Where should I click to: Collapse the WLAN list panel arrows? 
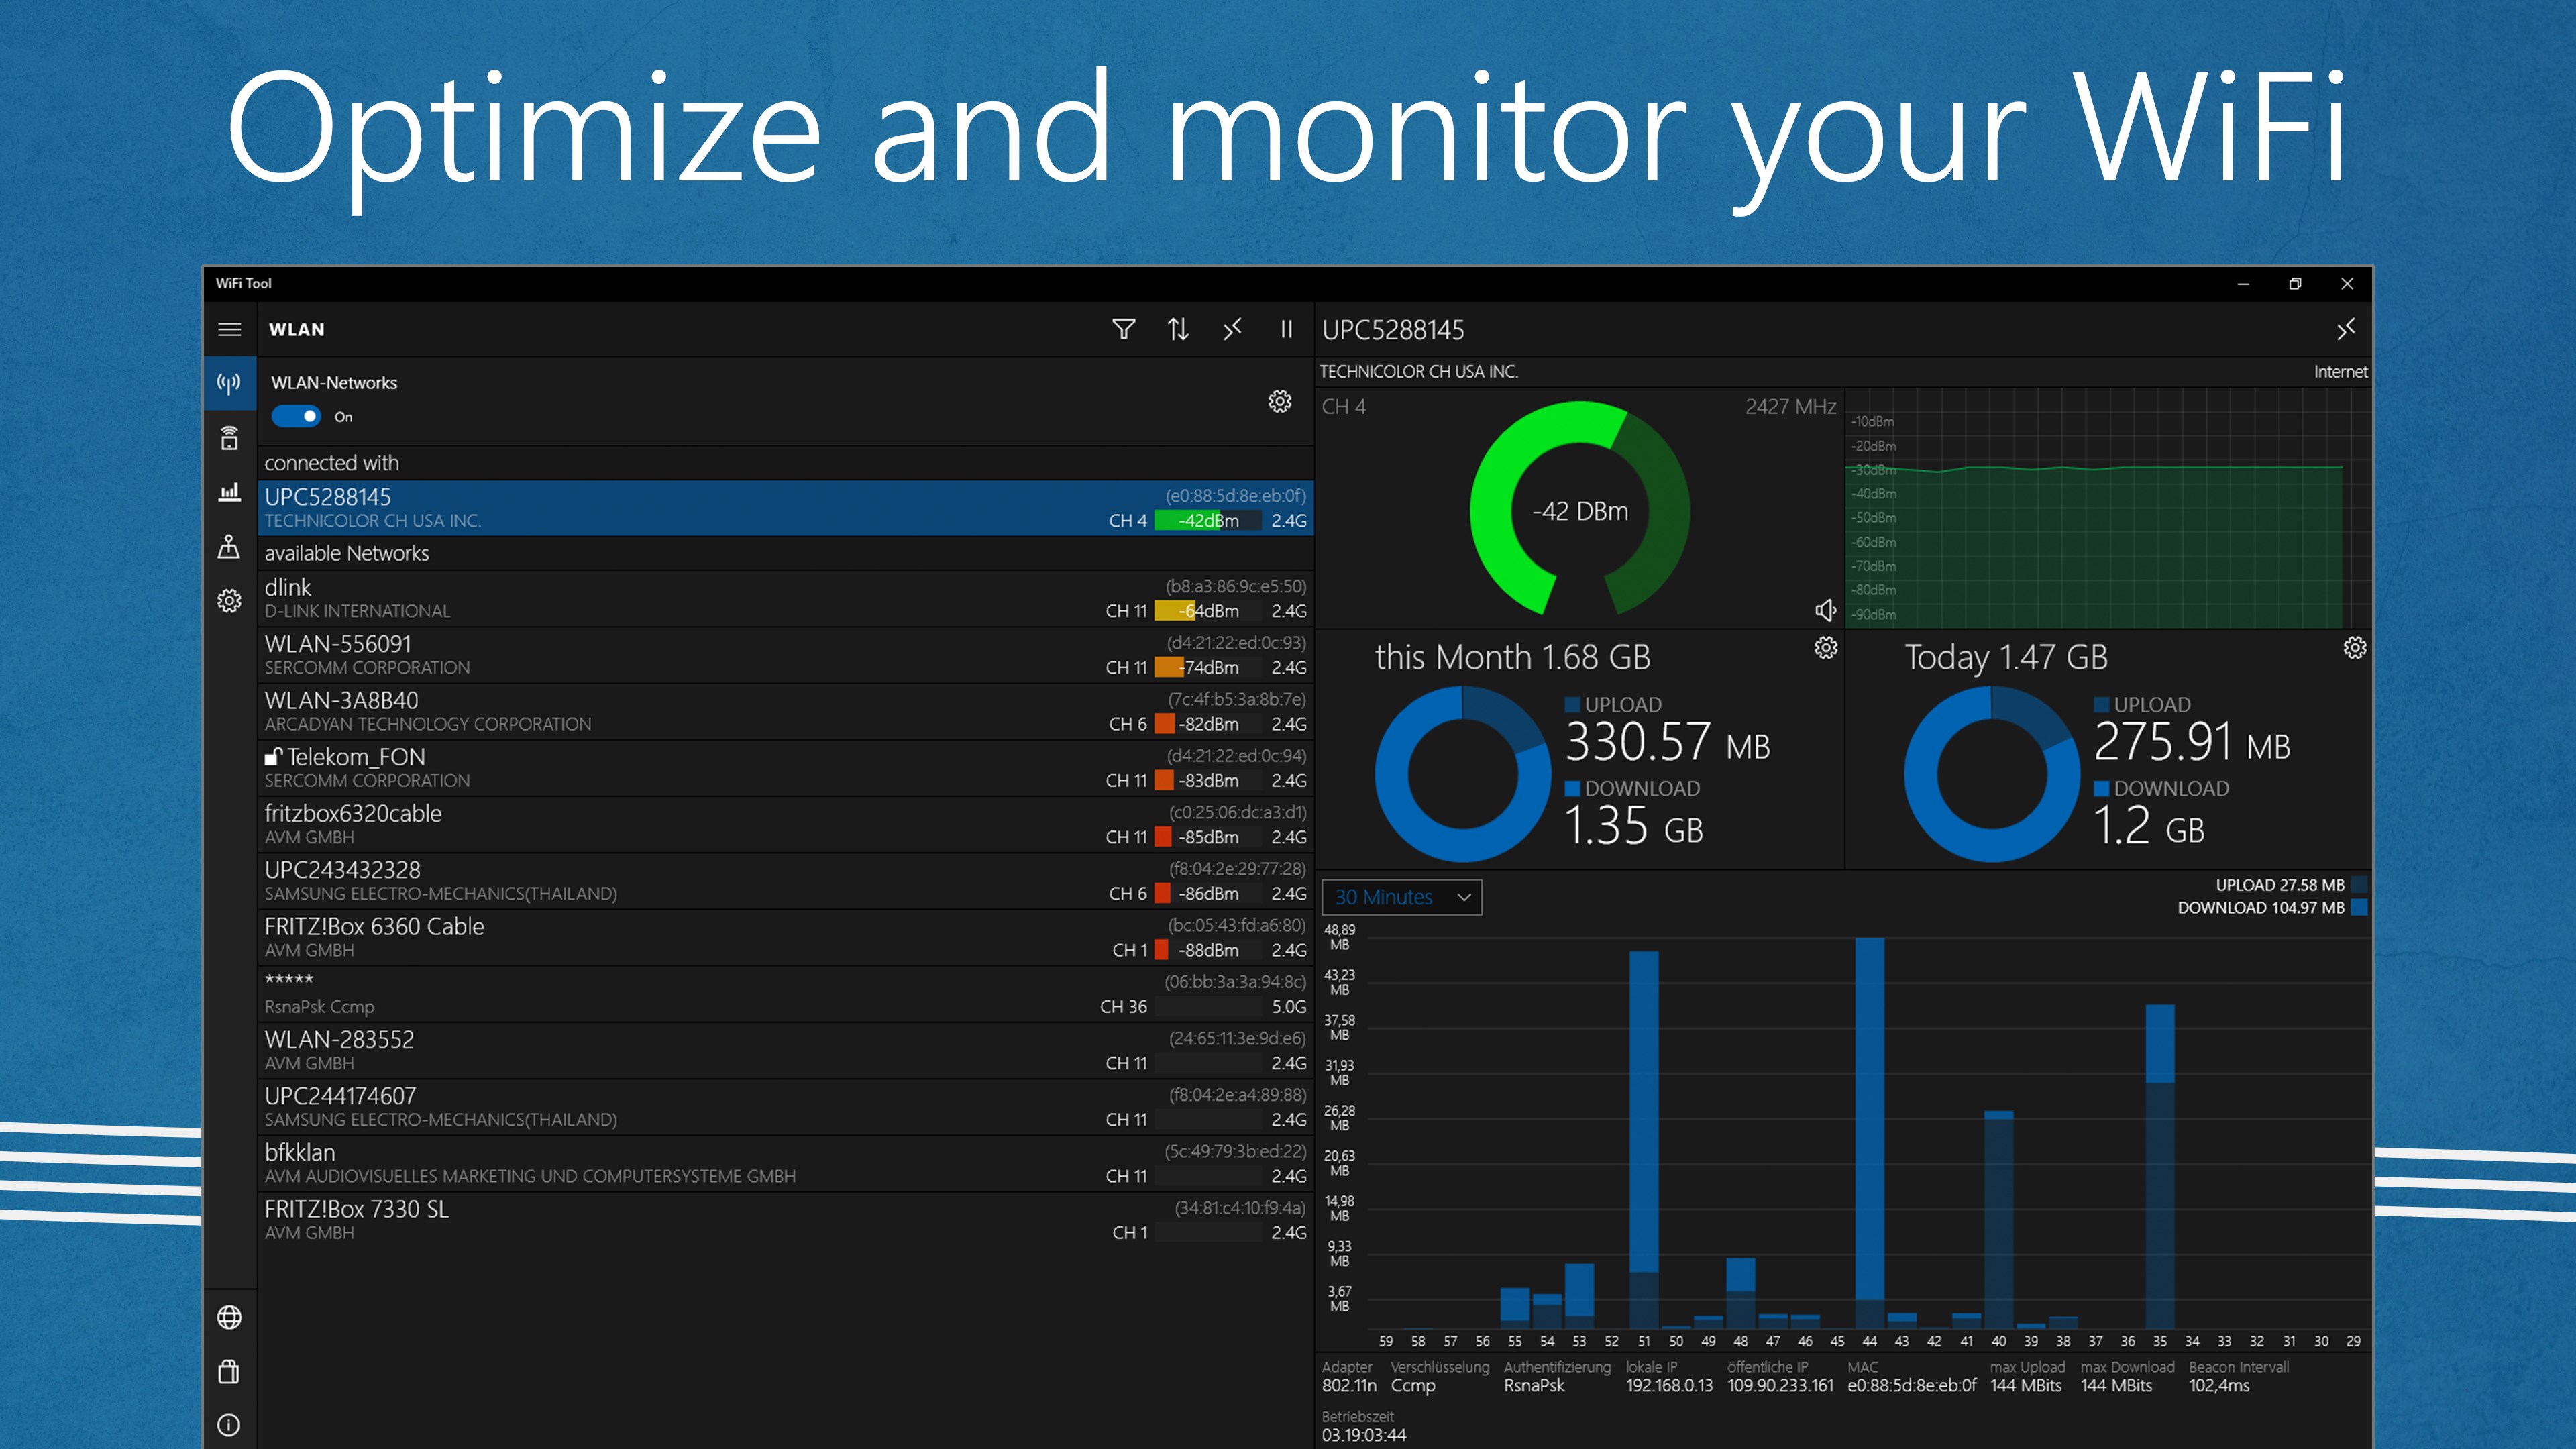coord(1232,329)
